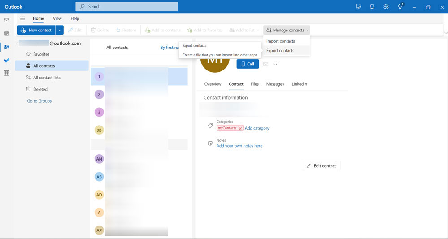The image size is (448, 239).
Task: Open notifications bell icon
Action: (x=372, y=7)
